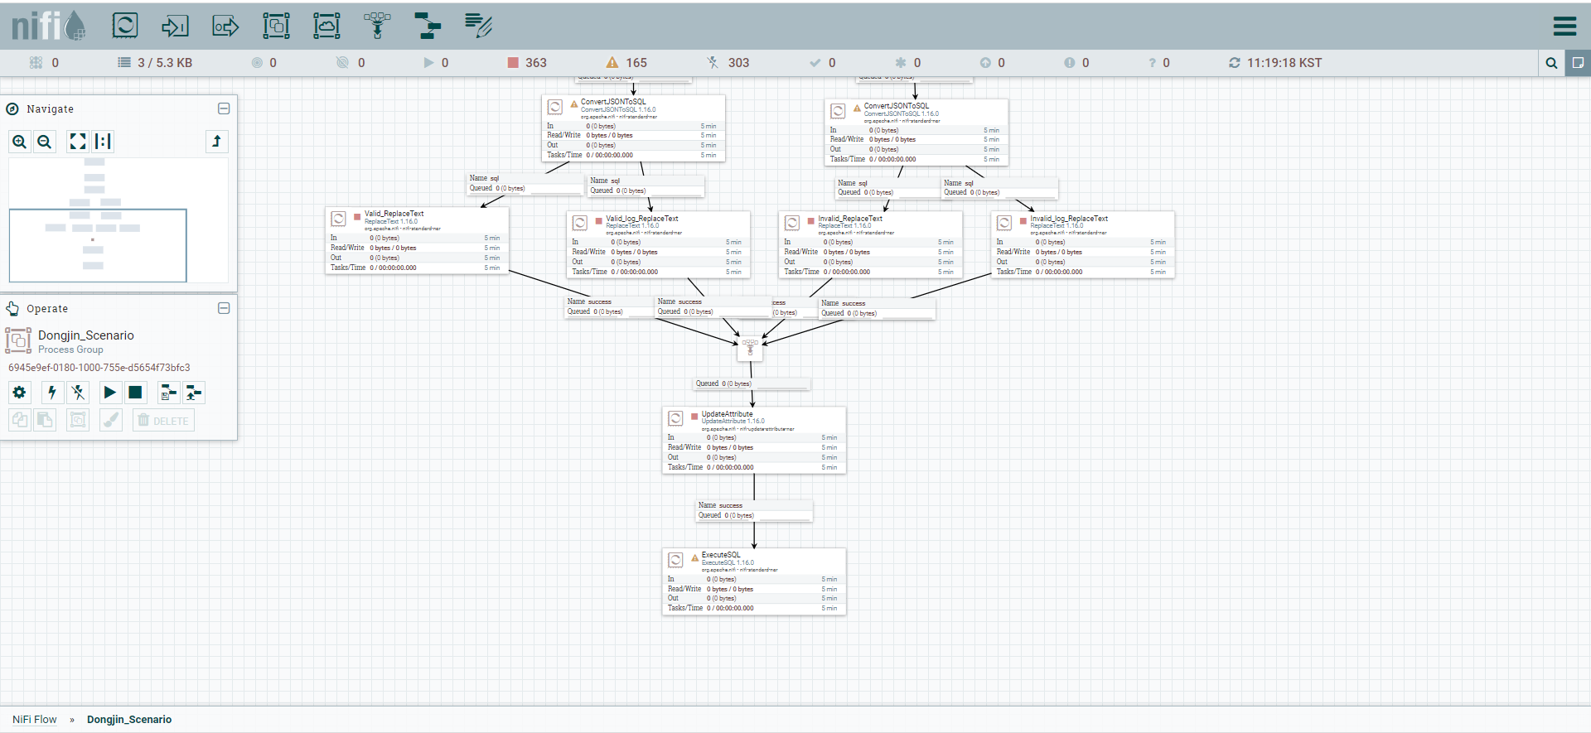Viewport: 1591px width, 733px height.
Task: Leave the current process group
Action: coord(216,142)
